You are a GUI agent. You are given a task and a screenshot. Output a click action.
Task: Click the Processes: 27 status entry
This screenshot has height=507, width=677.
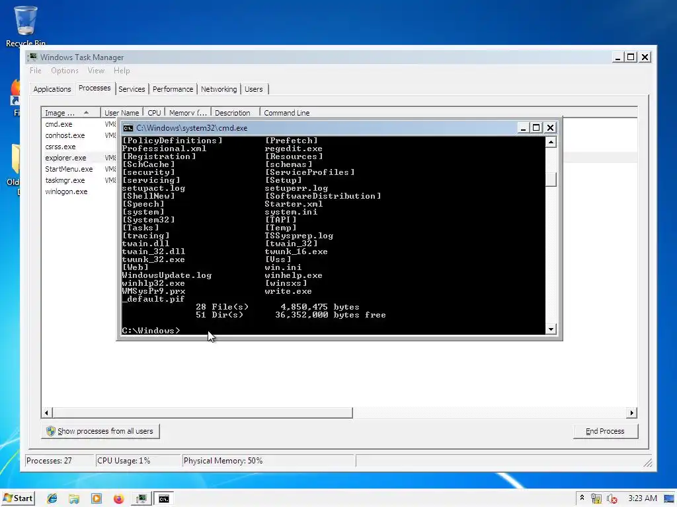(59, 460)
